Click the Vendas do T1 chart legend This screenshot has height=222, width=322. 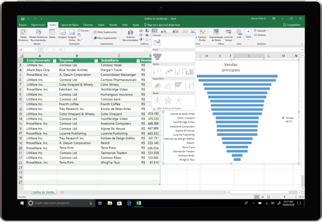(288, 120)
